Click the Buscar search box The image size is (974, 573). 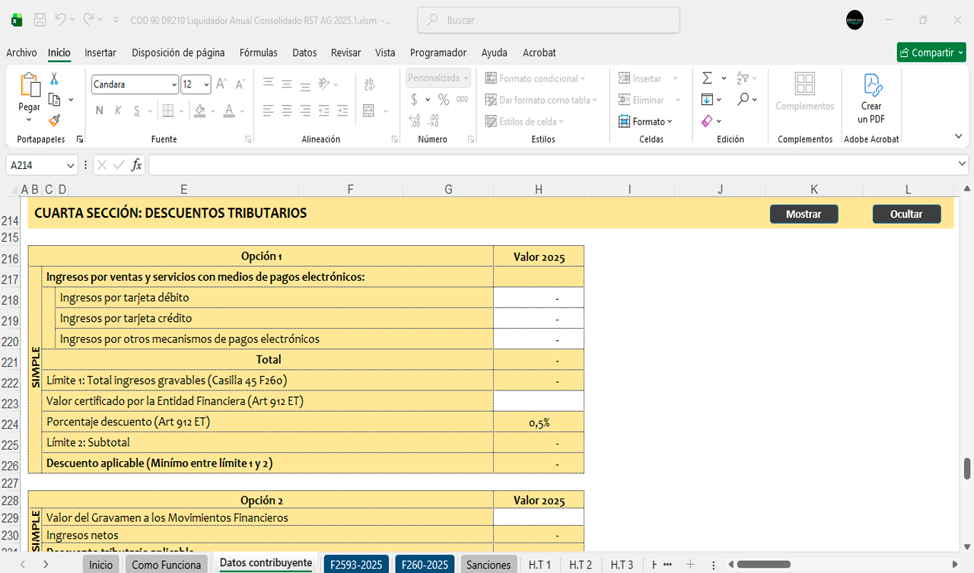(x=548, y=21)
